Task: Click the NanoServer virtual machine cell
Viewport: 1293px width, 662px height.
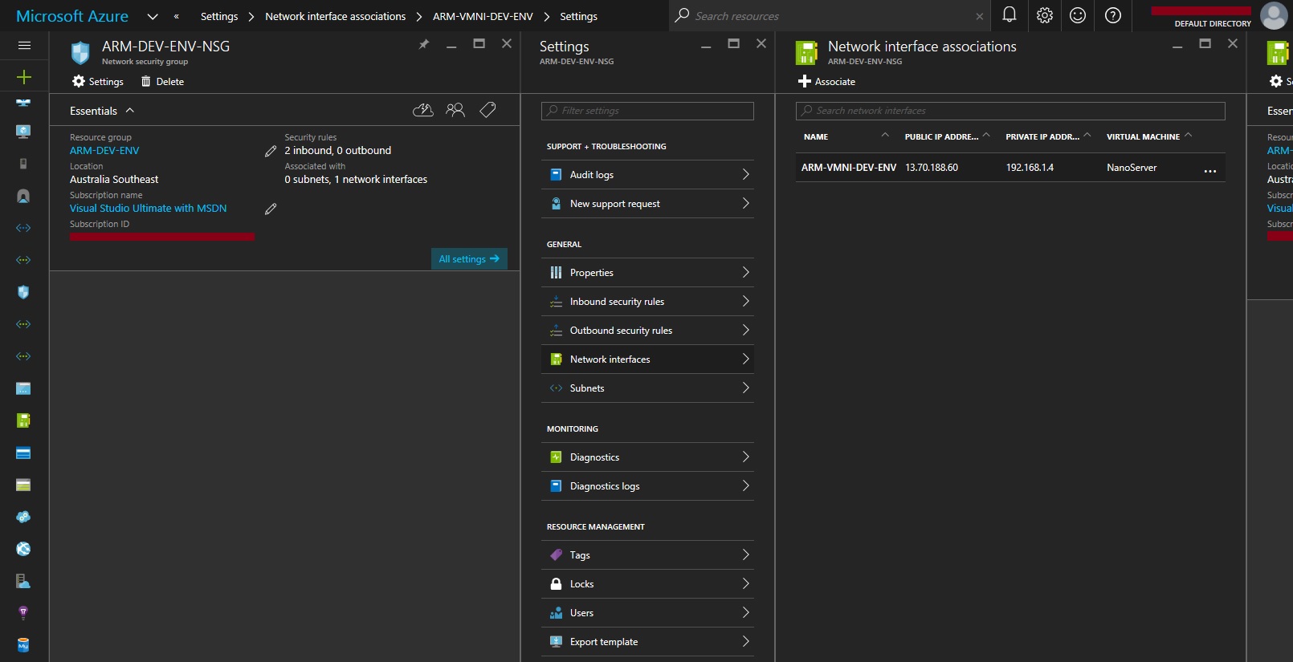Action: (1132, 168)
